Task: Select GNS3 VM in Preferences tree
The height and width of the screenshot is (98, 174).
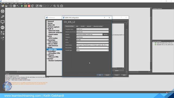Action: pyautogui.click(x=51, y=25)
